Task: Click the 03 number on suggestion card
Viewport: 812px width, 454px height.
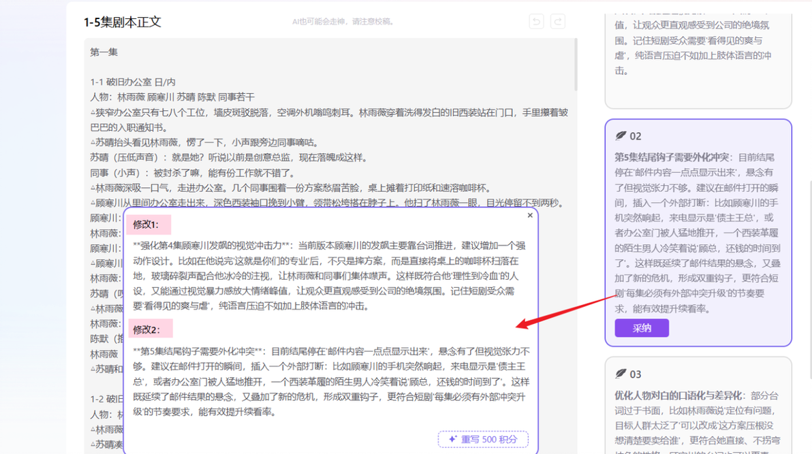Action: click(x=636, y=374)
